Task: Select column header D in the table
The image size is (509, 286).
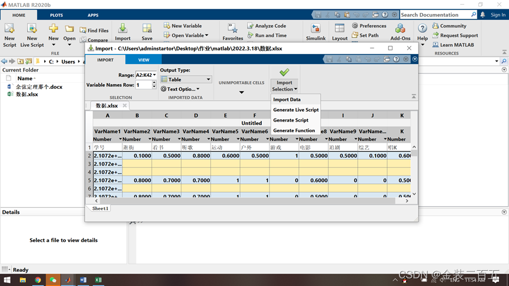Action: click(x=196, y=115)
